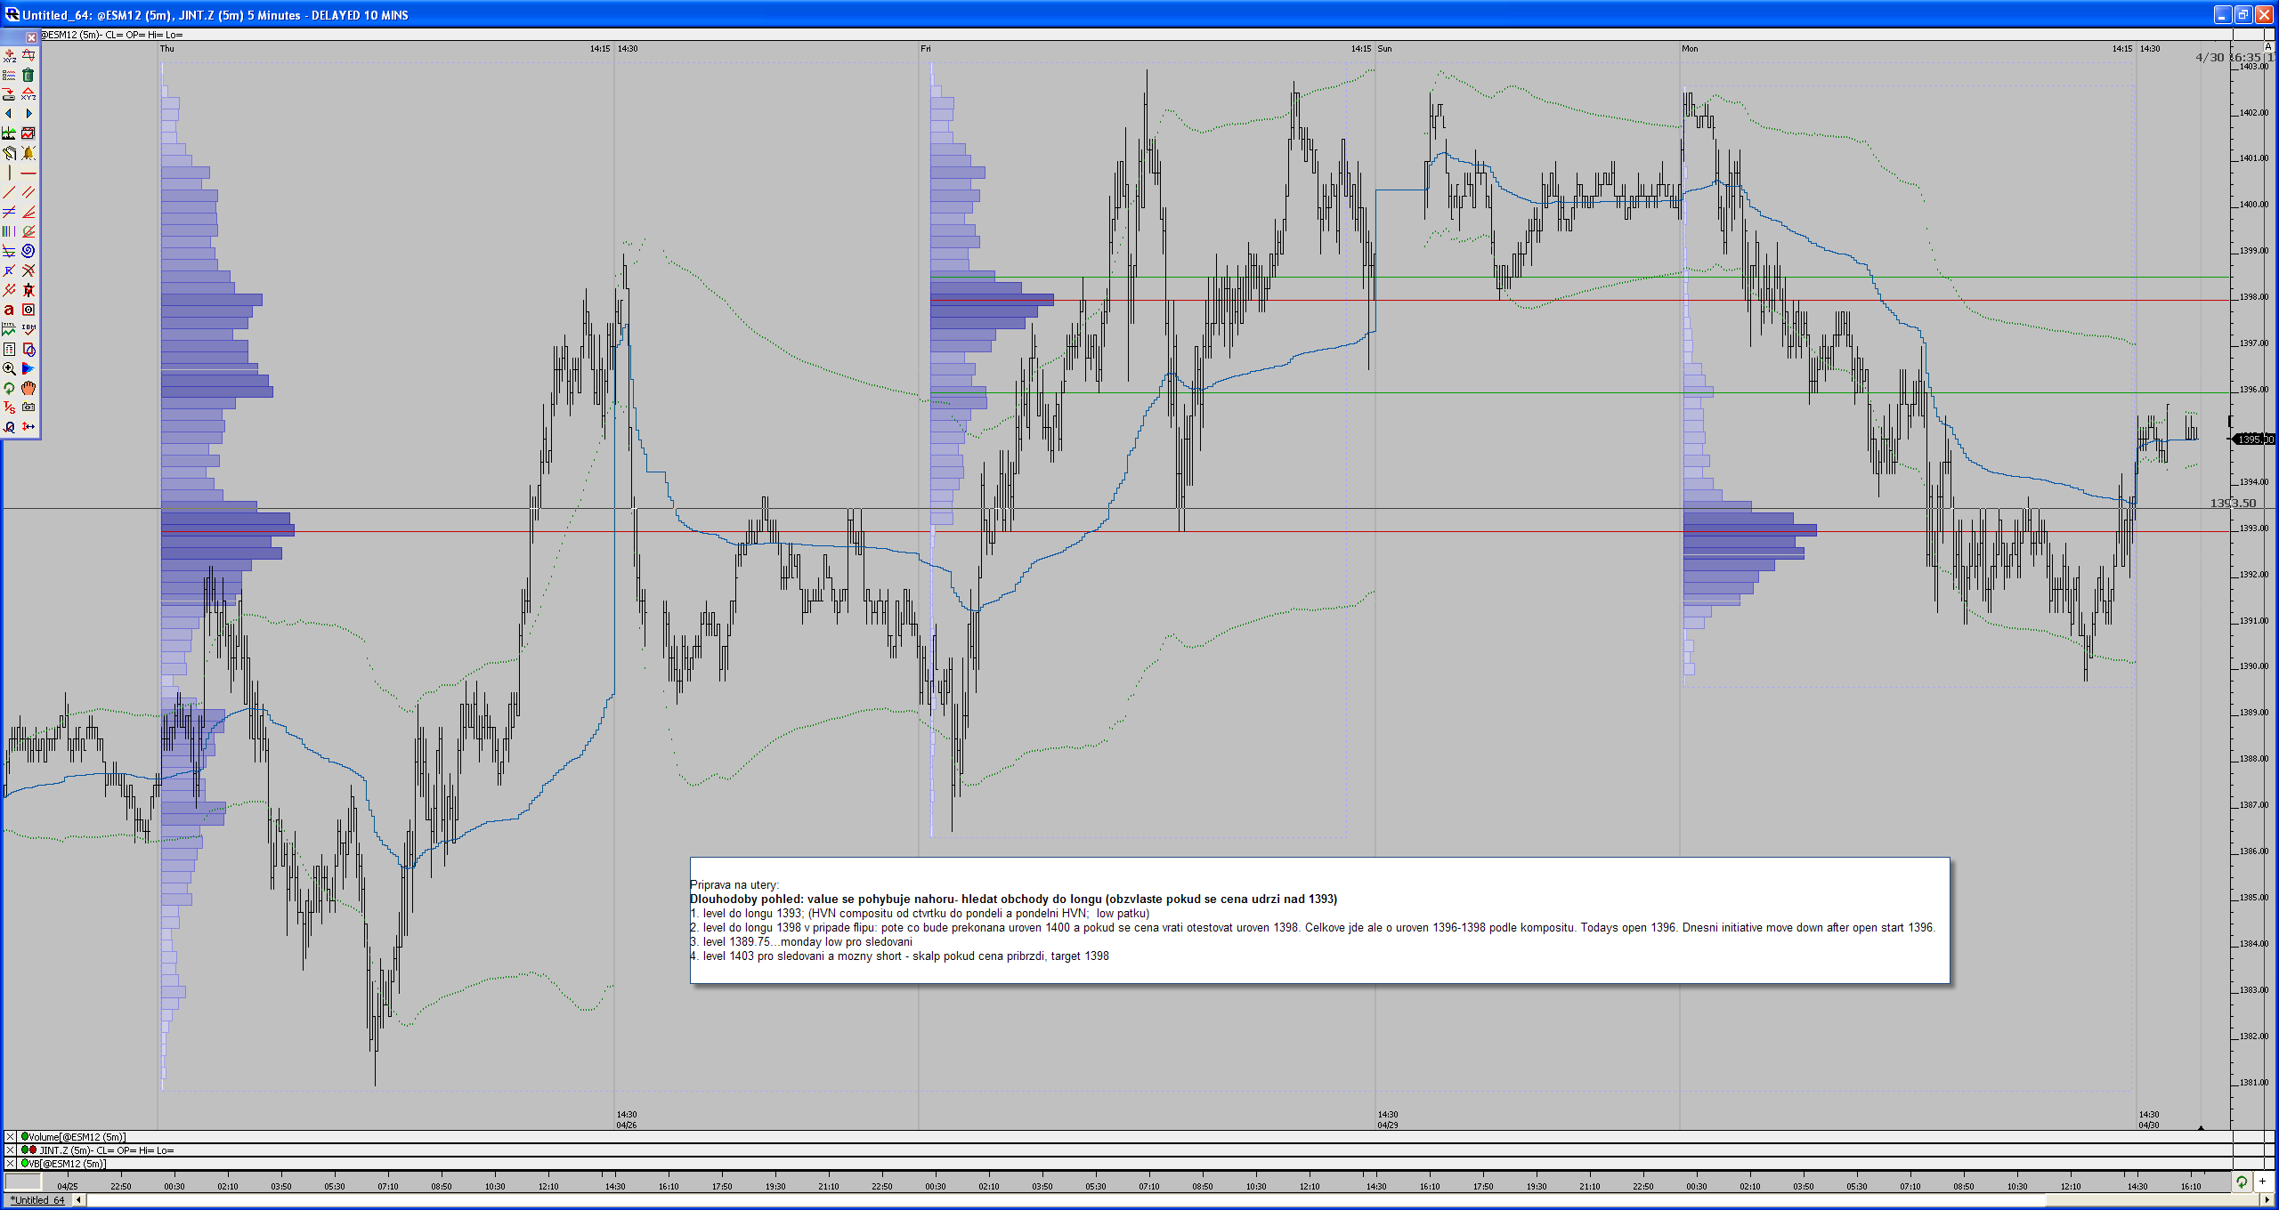Image resolution: width=2279 pixels, height=1210 pixels.
Task: Close the VB[@ESM12 (5m)] pane
Action: [x=10, y=1164]
